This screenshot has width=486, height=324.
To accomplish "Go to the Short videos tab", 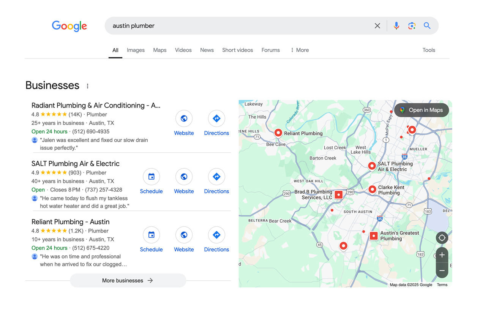I will tap(238, 50).
